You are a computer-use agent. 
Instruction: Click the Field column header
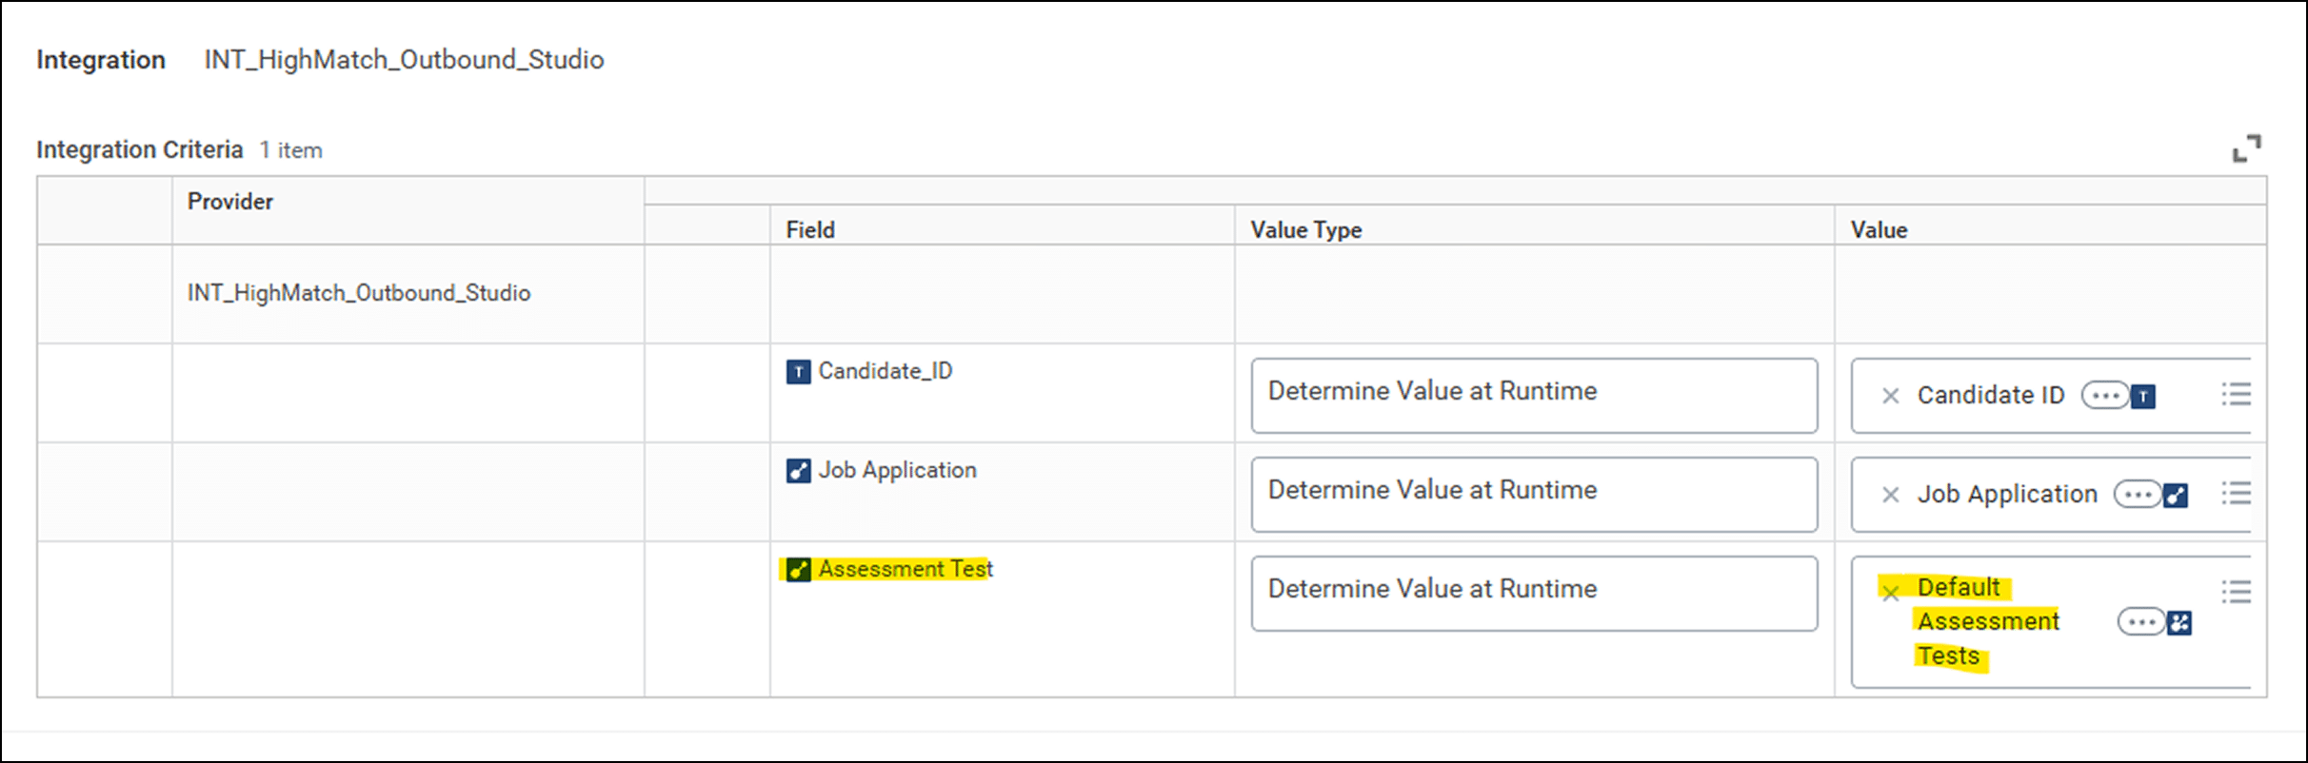coord(809,230)
